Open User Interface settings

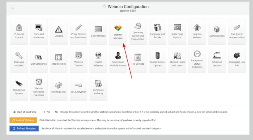(98, 32)
